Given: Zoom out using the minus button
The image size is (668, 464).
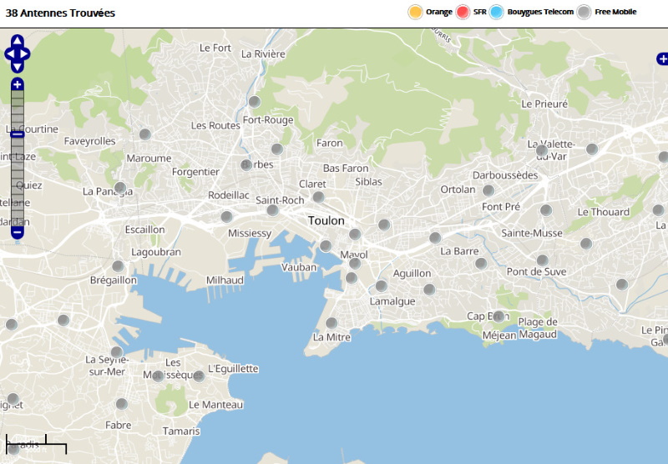Looking at the screenshot, I should (18, 232).
